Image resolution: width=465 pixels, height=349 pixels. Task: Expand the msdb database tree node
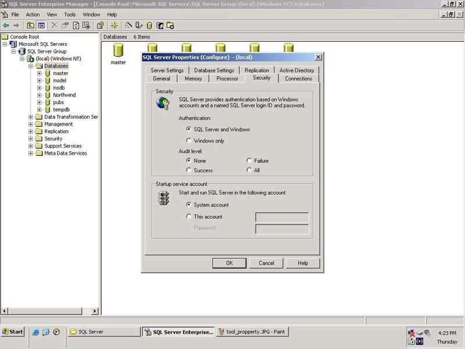coord(39,88)
